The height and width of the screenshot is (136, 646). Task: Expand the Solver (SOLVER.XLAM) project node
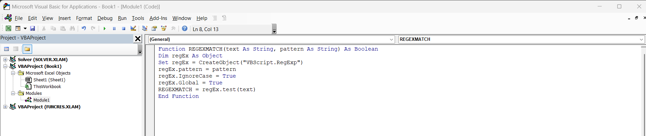pyautogui.click(x=5, y=60)
